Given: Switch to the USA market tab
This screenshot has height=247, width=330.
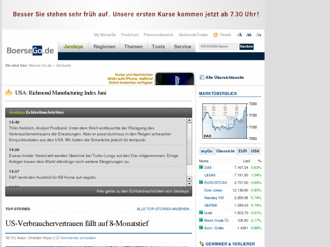Looking at the screenshot, I should [255, 151].
